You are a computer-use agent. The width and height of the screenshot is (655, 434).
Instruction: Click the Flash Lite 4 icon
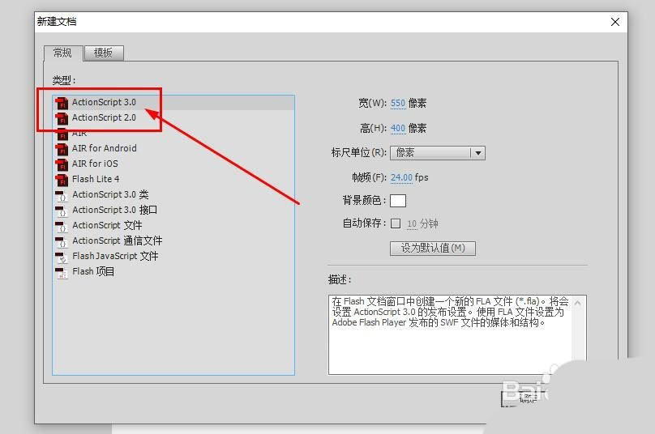click(62, 180)
